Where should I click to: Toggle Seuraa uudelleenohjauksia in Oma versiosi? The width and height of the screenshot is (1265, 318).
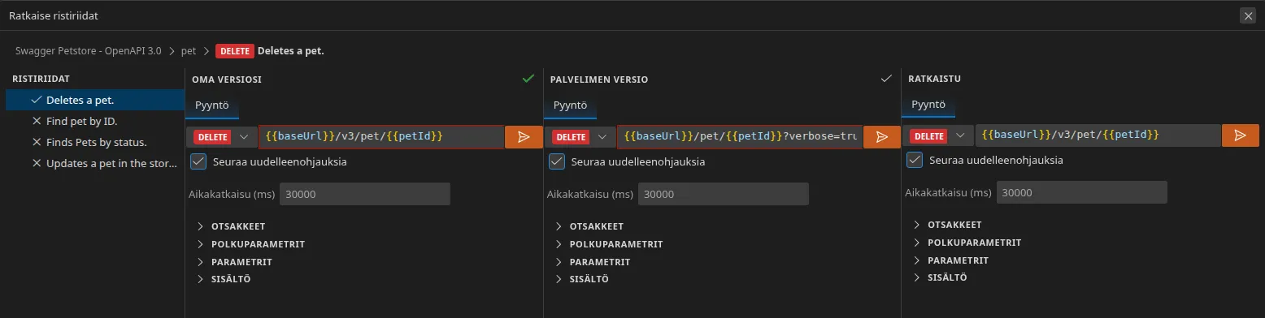click(198, 161)
